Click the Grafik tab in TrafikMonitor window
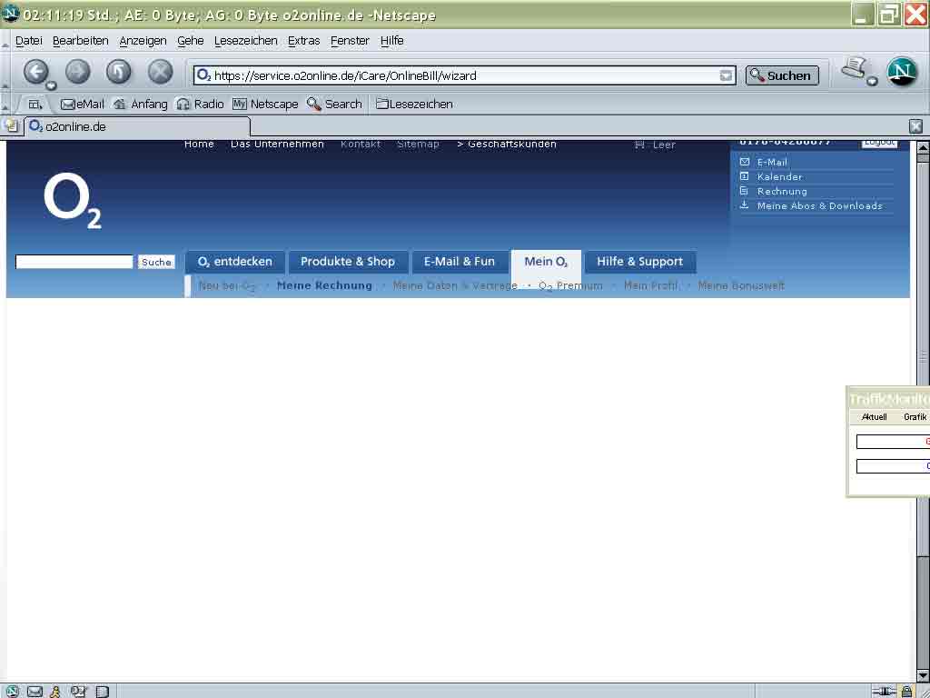This screenshot has height=698, width=930. [x=915, y=416]
